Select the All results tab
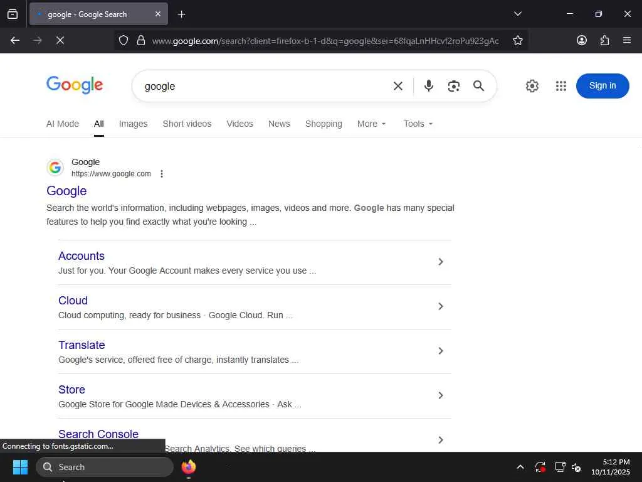 (x=98, y=124)
